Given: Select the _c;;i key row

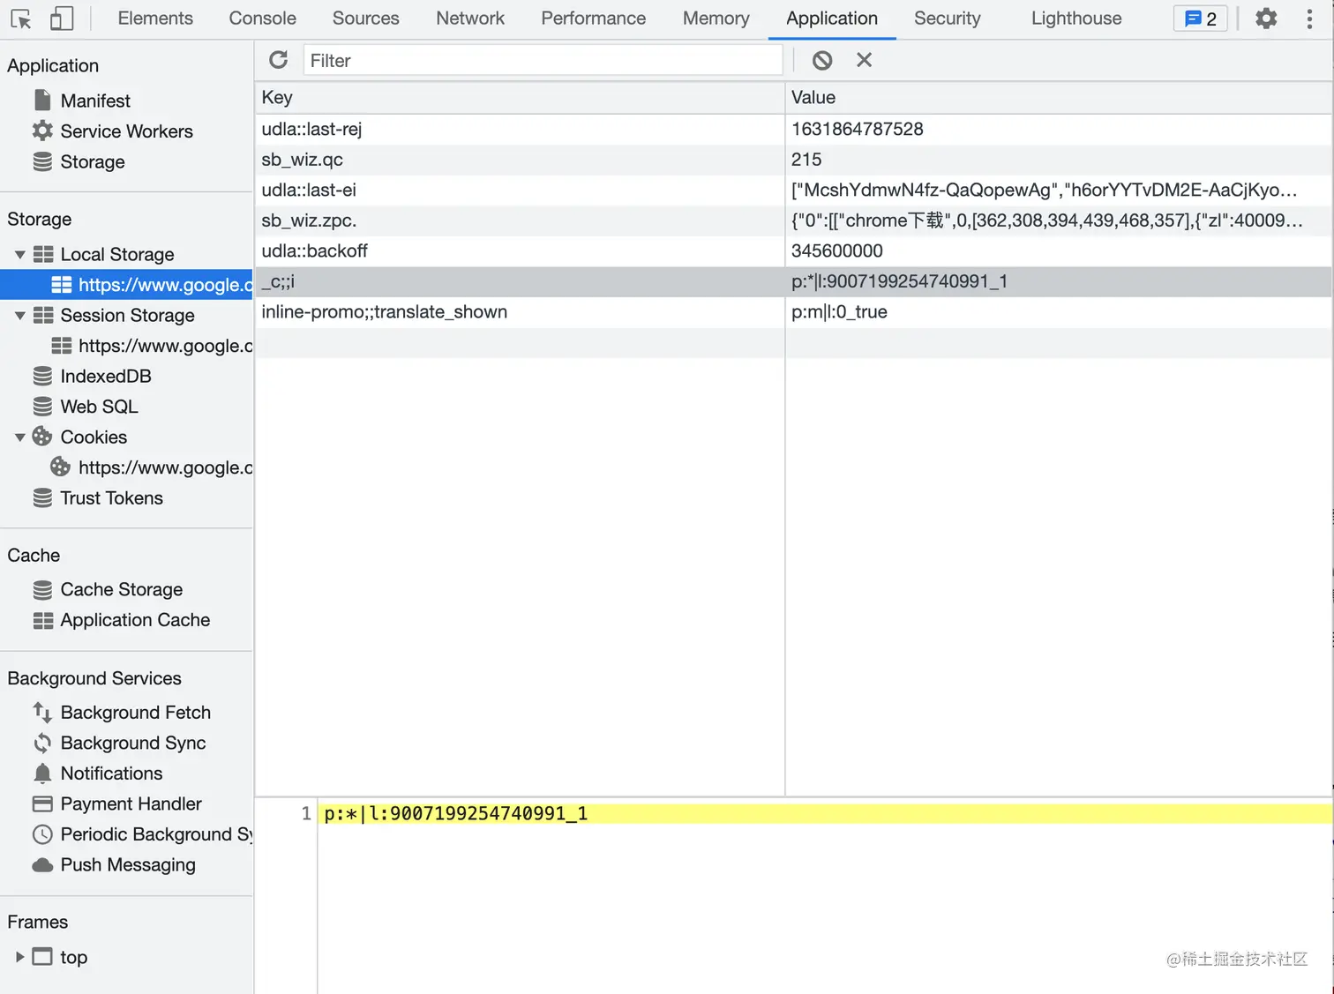Looking at the screenshot, I should click(x=520, y=282).
